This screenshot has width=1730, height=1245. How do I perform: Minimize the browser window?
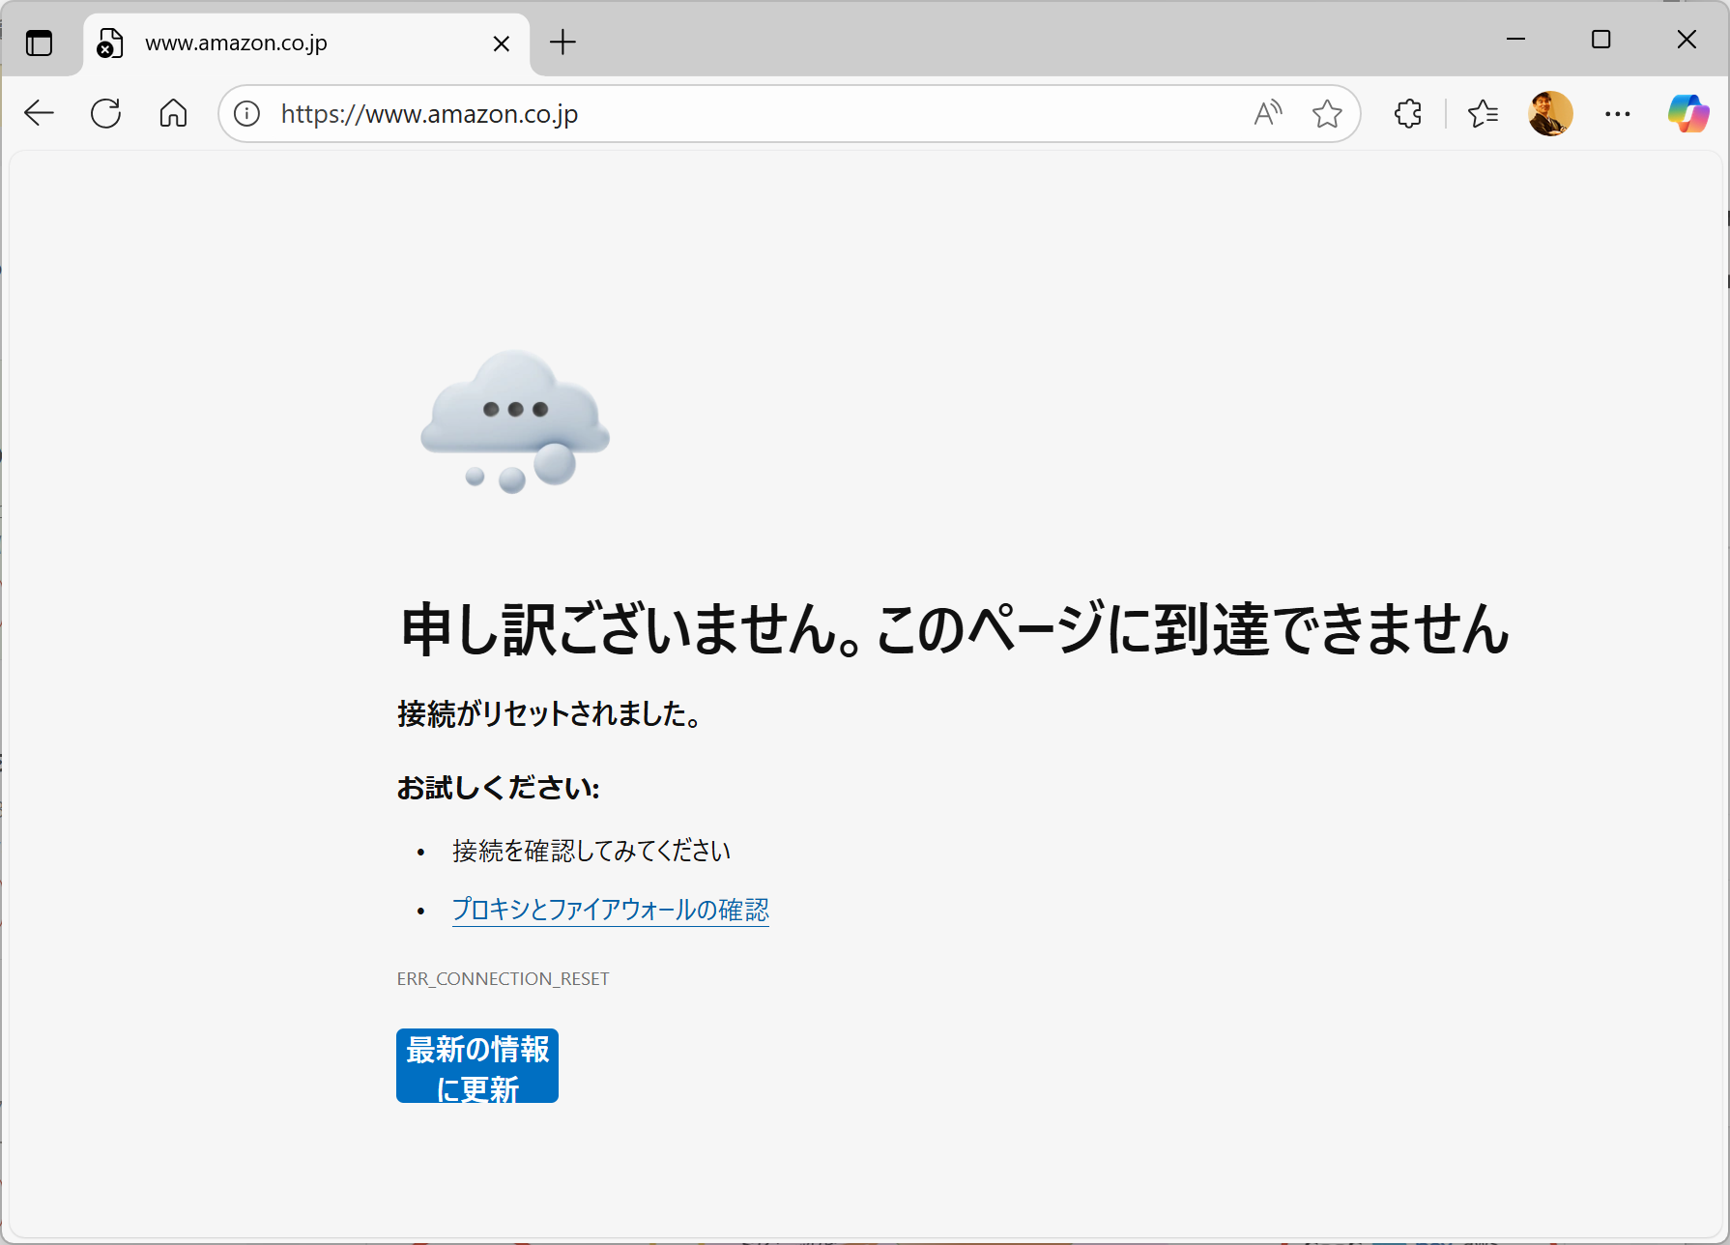click(x=1515, y=40)
